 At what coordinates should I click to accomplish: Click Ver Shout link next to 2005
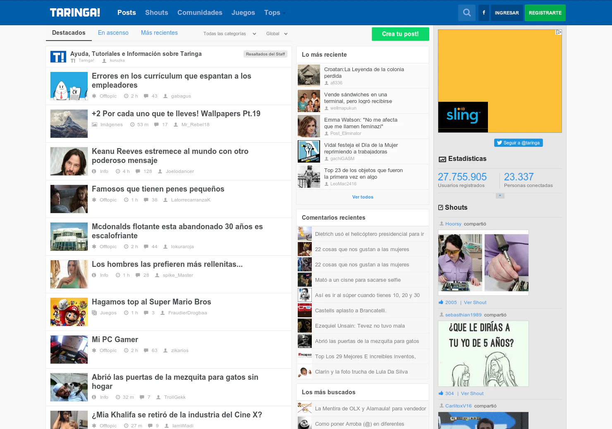pos(475,302)
